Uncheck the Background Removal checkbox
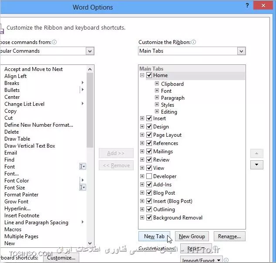This screenshot has width=276, height=263. pyautogui.click(x=149, y=217)
